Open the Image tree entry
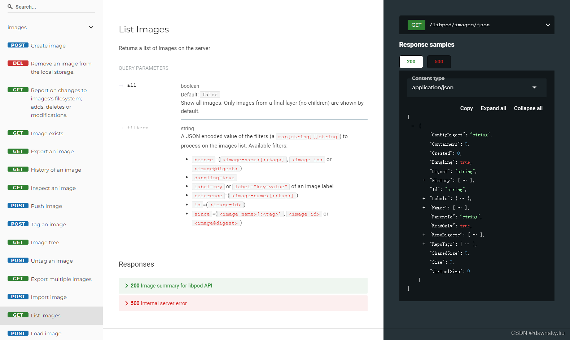 (x=51, y=242)
